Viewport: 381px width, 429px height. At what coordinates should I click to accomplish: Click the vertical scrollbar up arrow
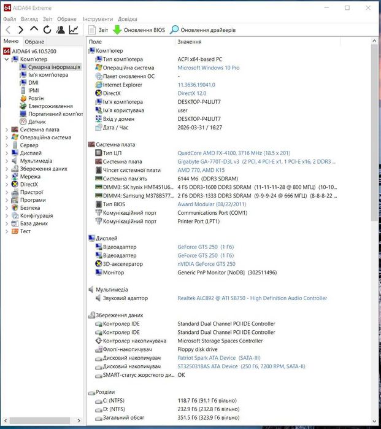[374, 41]
